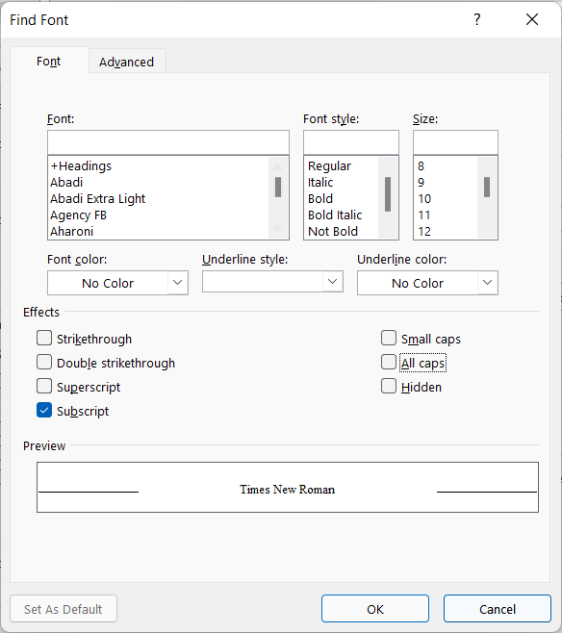Enable the Strikethrough checkbox
Viewport: 562px width, 633px height.
coord(44,339)
